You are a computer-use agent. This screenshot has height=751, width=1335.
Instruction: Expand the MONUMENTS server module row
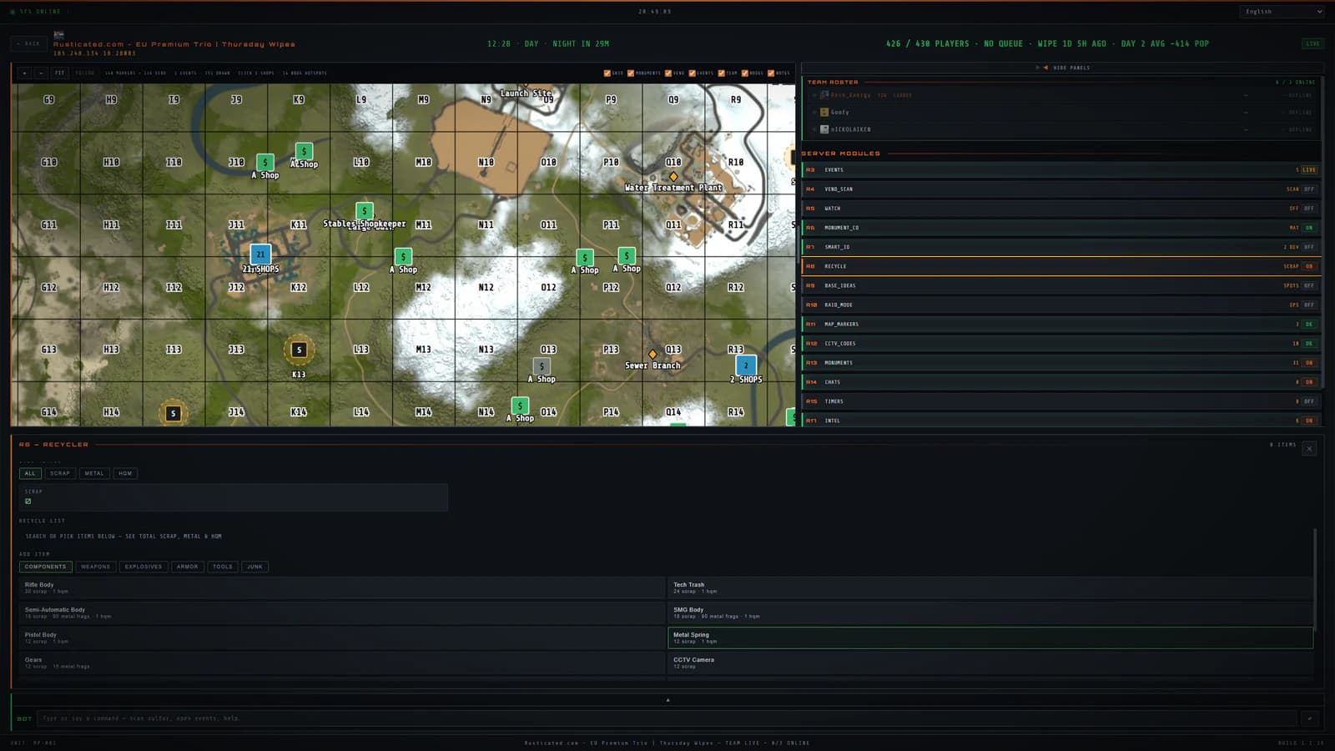tap(1061, 362)
